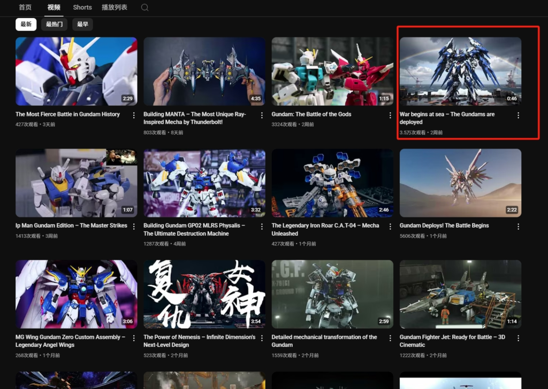548x389 pixels.
Task: Open 'Detailed mechanical transformation of the Gundam' thumbnail
Action: 332,294
